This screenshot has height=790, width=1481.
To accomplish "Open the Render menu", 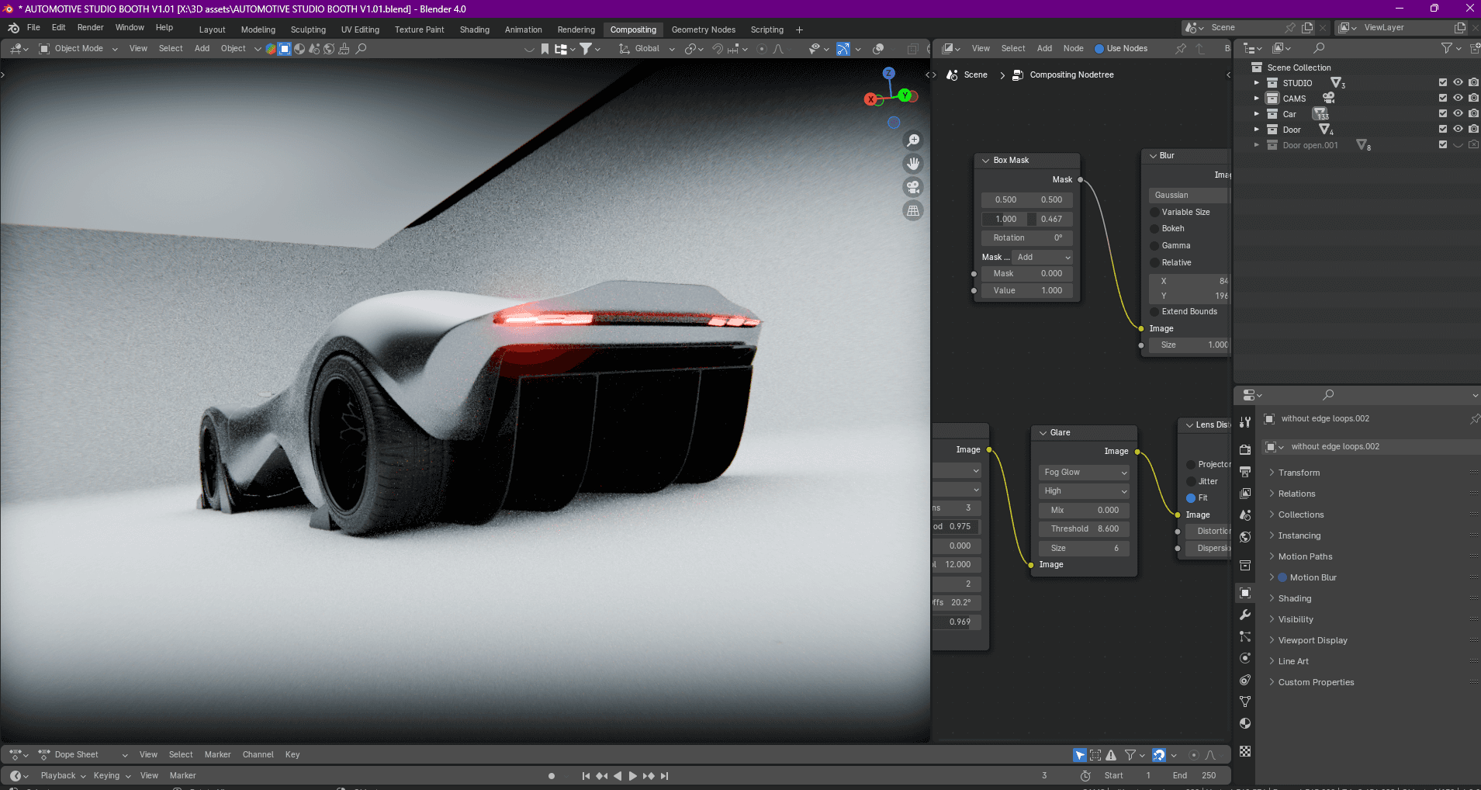I will [90, 28].
